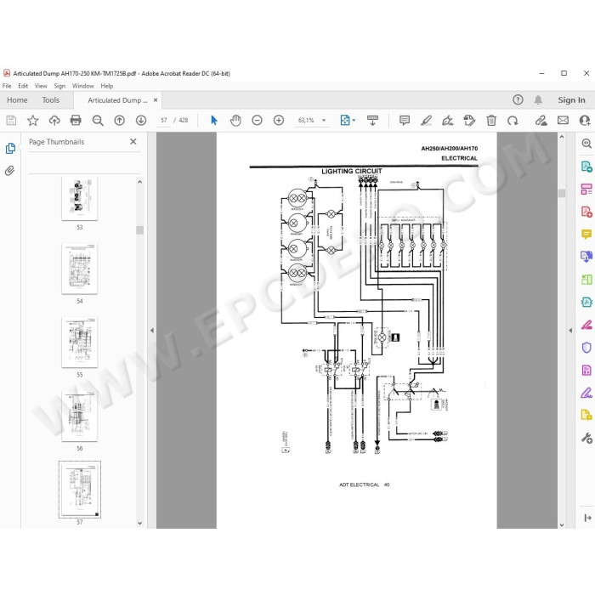Close the Page Thumbnails panel
The image size is (595, 595).
(x=133, y=142)
